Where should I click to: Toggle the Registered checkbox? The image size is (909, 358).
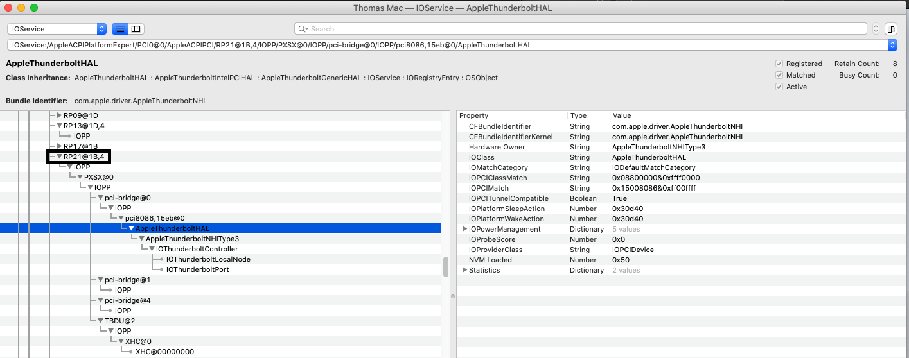[779, 64]
